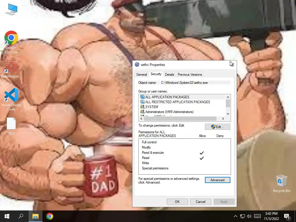This screenshot has width=296, height=222.
Task: Show hidden system tray icons
Action: 235,216
